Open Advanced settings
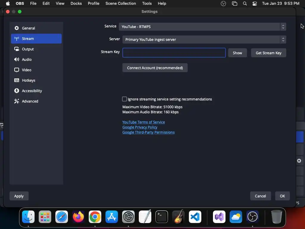Screen dimensions: 305x229 (x=36, y=101)
